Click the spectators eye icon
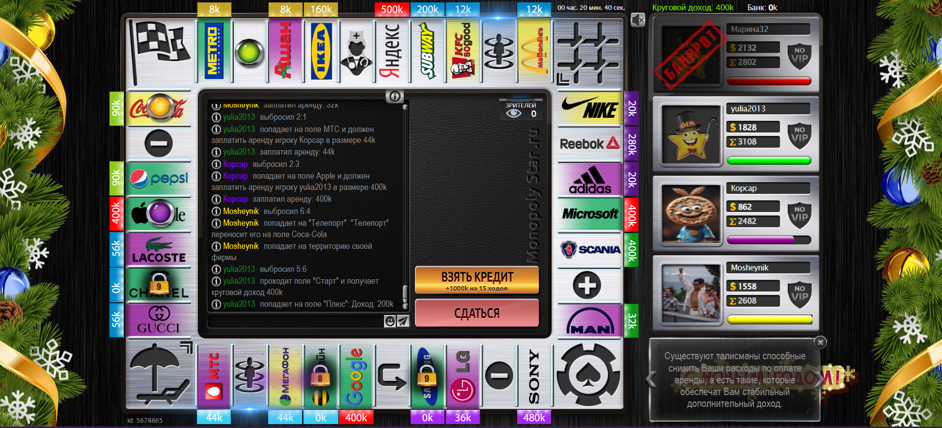The image size is (942, 428). [x=514, y=113]
